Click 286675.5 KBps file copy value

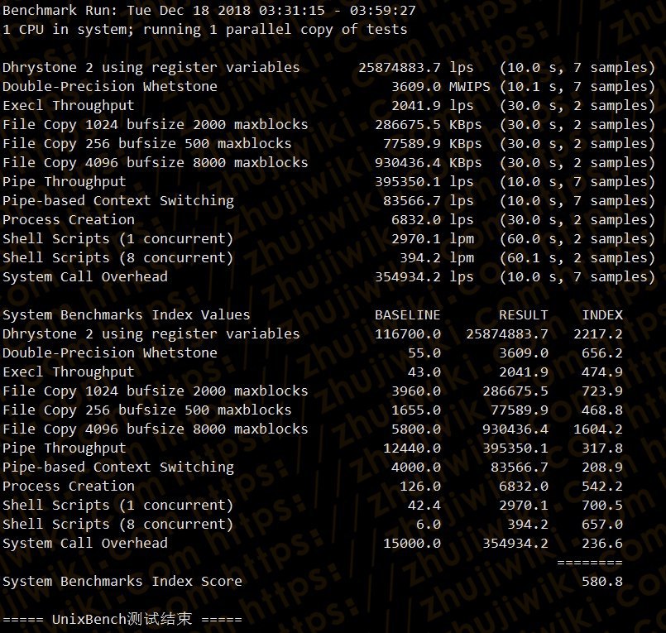(429, 124)
